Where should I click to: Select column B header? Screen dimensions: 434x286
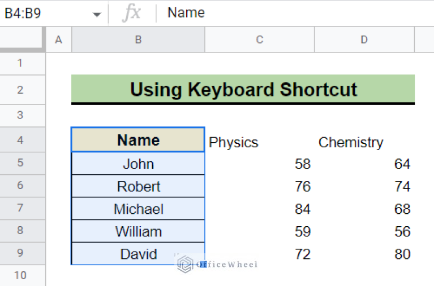click(x=138, y=39)
